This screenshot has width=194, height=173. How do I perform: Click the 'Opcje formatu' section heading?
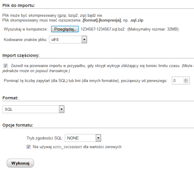[18, 125]
